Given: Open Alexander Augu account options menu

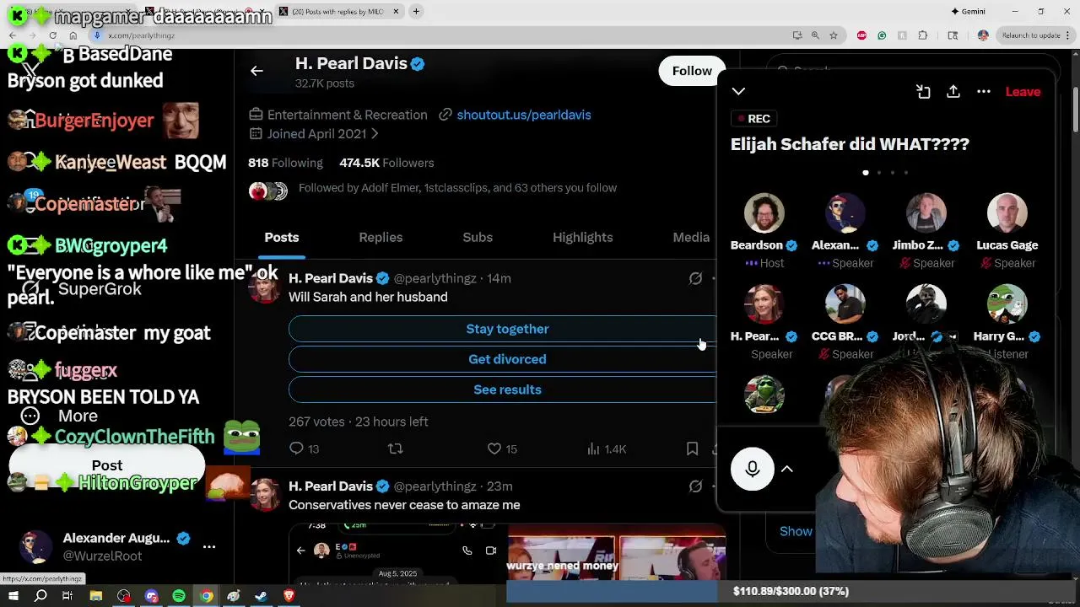Looking at the screenshot, I should [x=209, y=546].
